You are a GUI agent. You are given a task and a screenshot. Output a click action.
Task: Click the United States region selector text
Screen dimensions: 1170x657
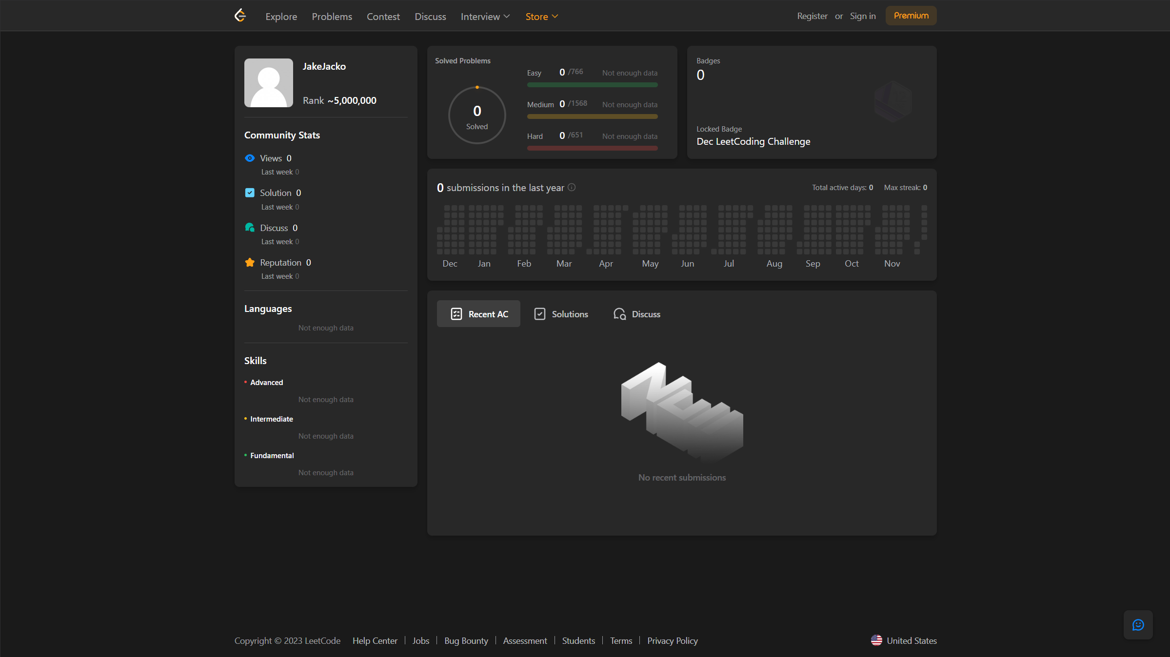click(x=912, y=640)
